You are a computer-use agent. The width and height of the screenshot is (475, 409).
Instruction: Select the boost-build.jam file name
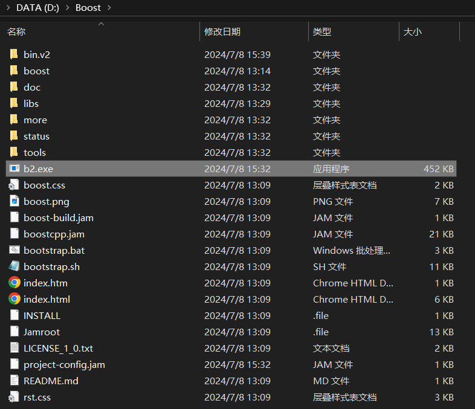[x=59, y=218]
